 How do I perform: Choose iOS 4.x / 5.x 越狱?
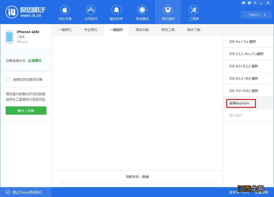248,42
